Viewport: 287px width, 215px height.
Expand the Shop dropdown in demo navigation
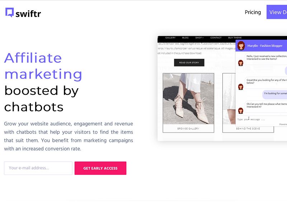199,38
